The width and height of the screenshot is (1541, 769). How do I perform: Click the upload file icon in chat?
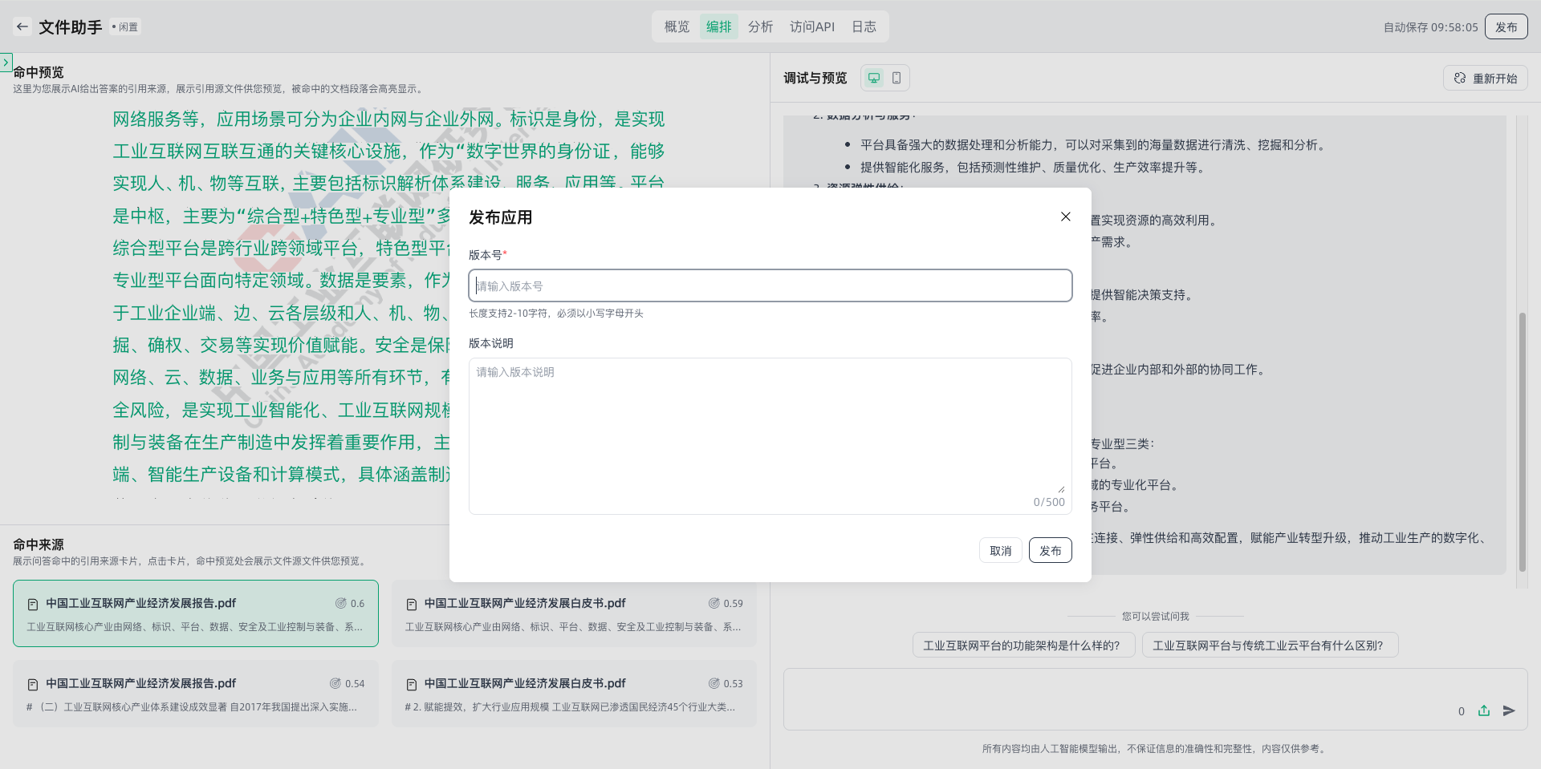[x=1484, y=710]
